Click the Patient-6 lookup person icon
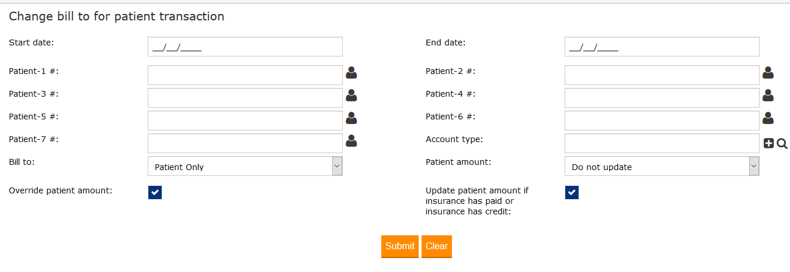The height and width of the screenshot is (272, 790). tap(768, 118)
